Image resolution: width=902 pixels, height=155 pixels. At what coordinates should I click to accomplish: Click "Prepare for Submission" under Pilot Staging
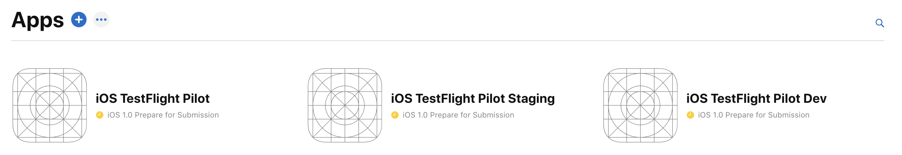[472, 115]
